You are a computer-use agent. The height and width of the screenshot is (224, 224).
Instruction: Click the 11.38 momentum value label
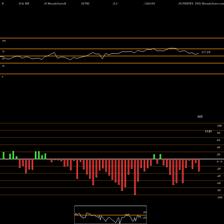click(208, 131)
